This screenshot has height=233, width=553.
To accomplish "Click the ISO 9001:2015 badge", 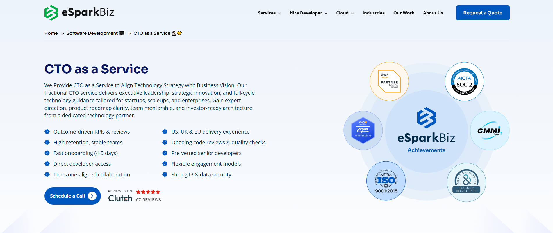I will [386, 181].
